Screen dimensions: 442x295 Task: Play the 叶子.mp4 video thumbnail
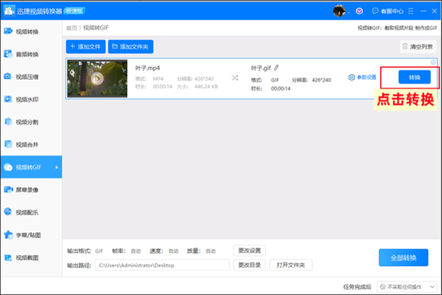coord(97,78)
